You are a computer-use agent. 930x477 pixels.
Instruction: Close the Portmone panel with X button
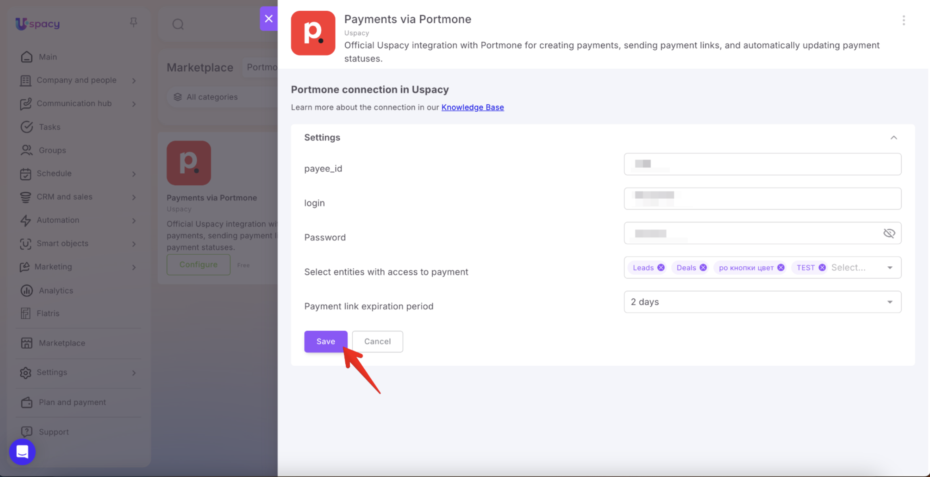269,18
